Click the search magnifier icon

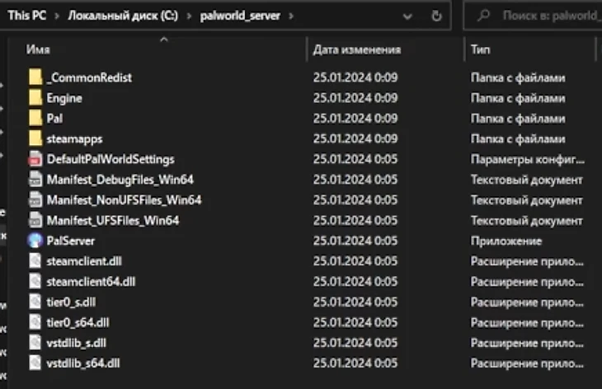484,15
